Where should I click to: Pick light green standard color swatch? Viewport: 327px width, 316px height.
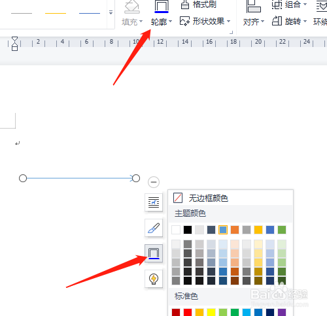pos(223,312)
